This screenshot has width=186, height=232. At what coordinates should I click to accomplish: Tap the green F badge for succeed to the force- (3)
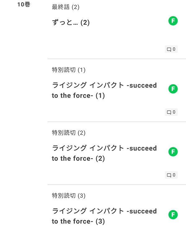click(x=173, y=215)
